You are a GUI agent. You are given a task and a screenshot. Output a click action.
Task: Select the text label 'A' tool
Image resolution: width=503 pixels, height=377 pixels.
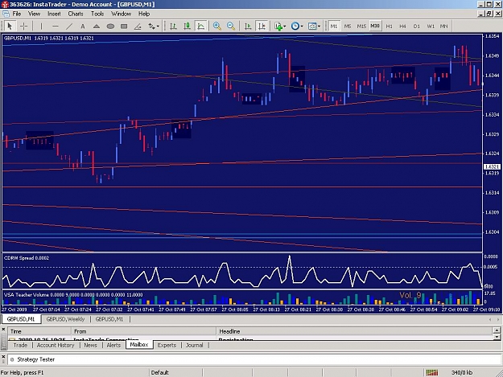[x=83, y=27]
